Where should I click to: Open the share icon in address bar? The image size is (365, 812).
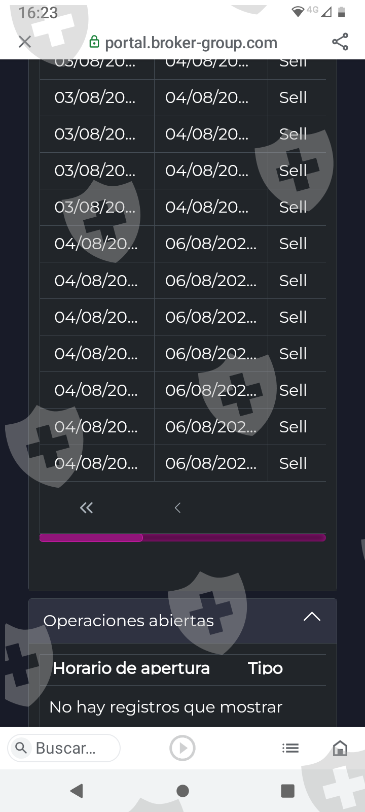(340, 42)
